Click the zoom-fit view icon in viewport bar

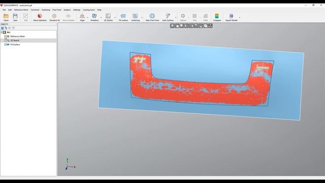(x=173, y=26)
